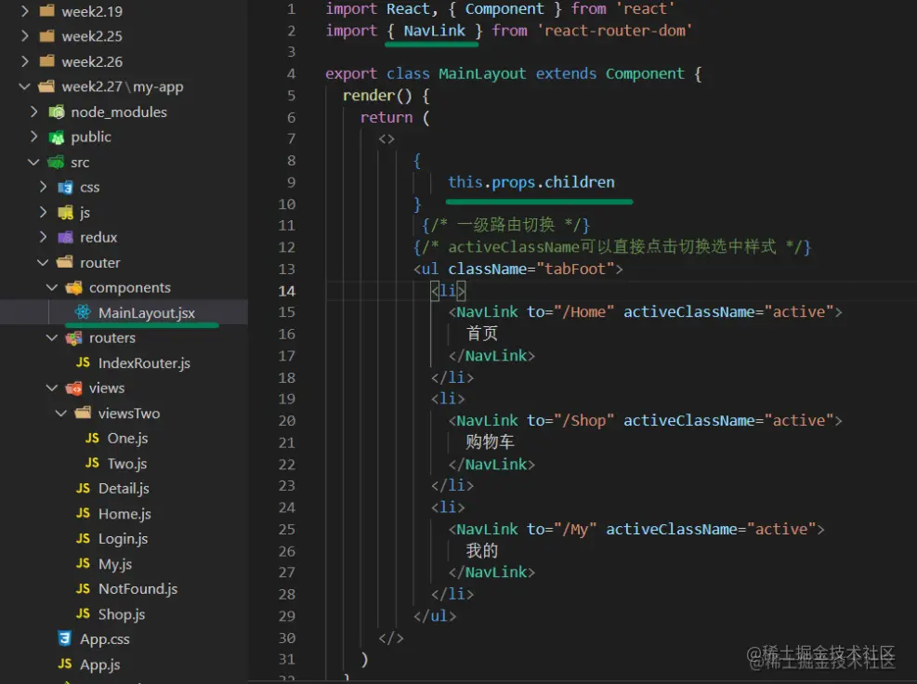Collapse the week2.27\my-app folder chevron
This screenshot has height=684, width=917.
pos(24,86)
